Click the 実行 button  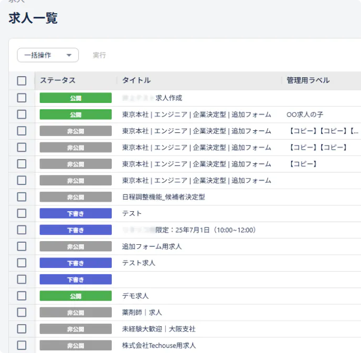coord(99,55)
